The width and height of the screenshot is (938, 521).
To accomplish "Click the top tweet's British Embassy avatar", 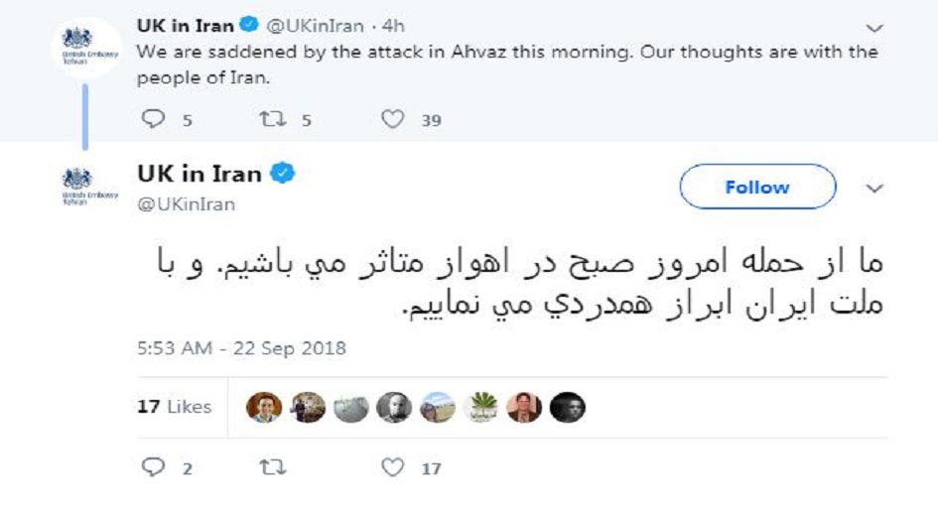I will (x=84, y=46).
